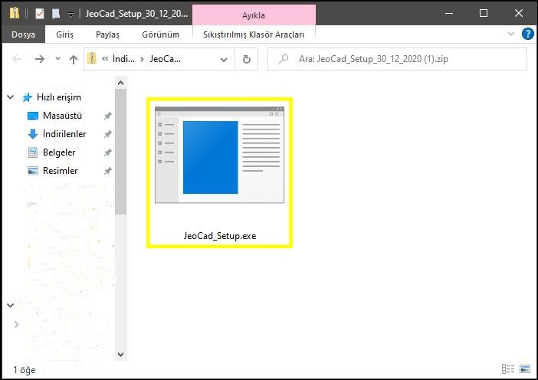The height and width of the screenshot is (380, 538).
Task: Click the New folder icon in title bar
Action: (x=56, y=14)
